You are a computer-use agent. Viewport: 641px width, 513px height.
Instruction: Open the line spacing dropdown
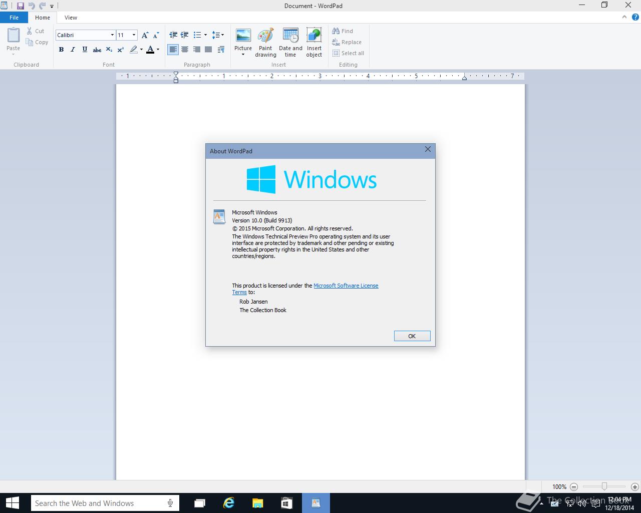tap(218, 35)
